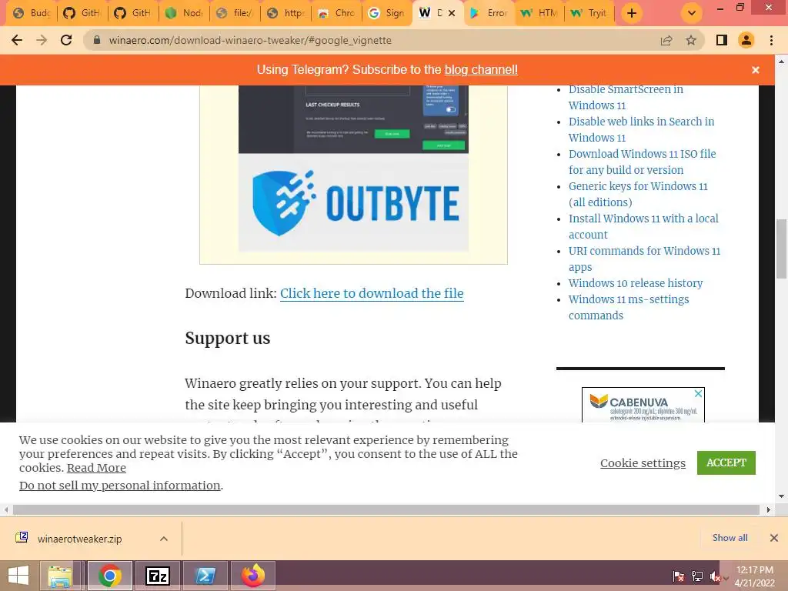The image size is (788, 591).
Task: Open the Telegram blog channel link
Action: coord(481,70)
